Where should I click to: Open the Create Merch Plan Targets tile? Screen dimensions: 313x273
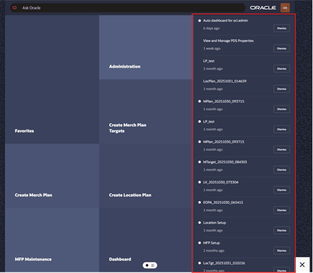click(145, 112)
